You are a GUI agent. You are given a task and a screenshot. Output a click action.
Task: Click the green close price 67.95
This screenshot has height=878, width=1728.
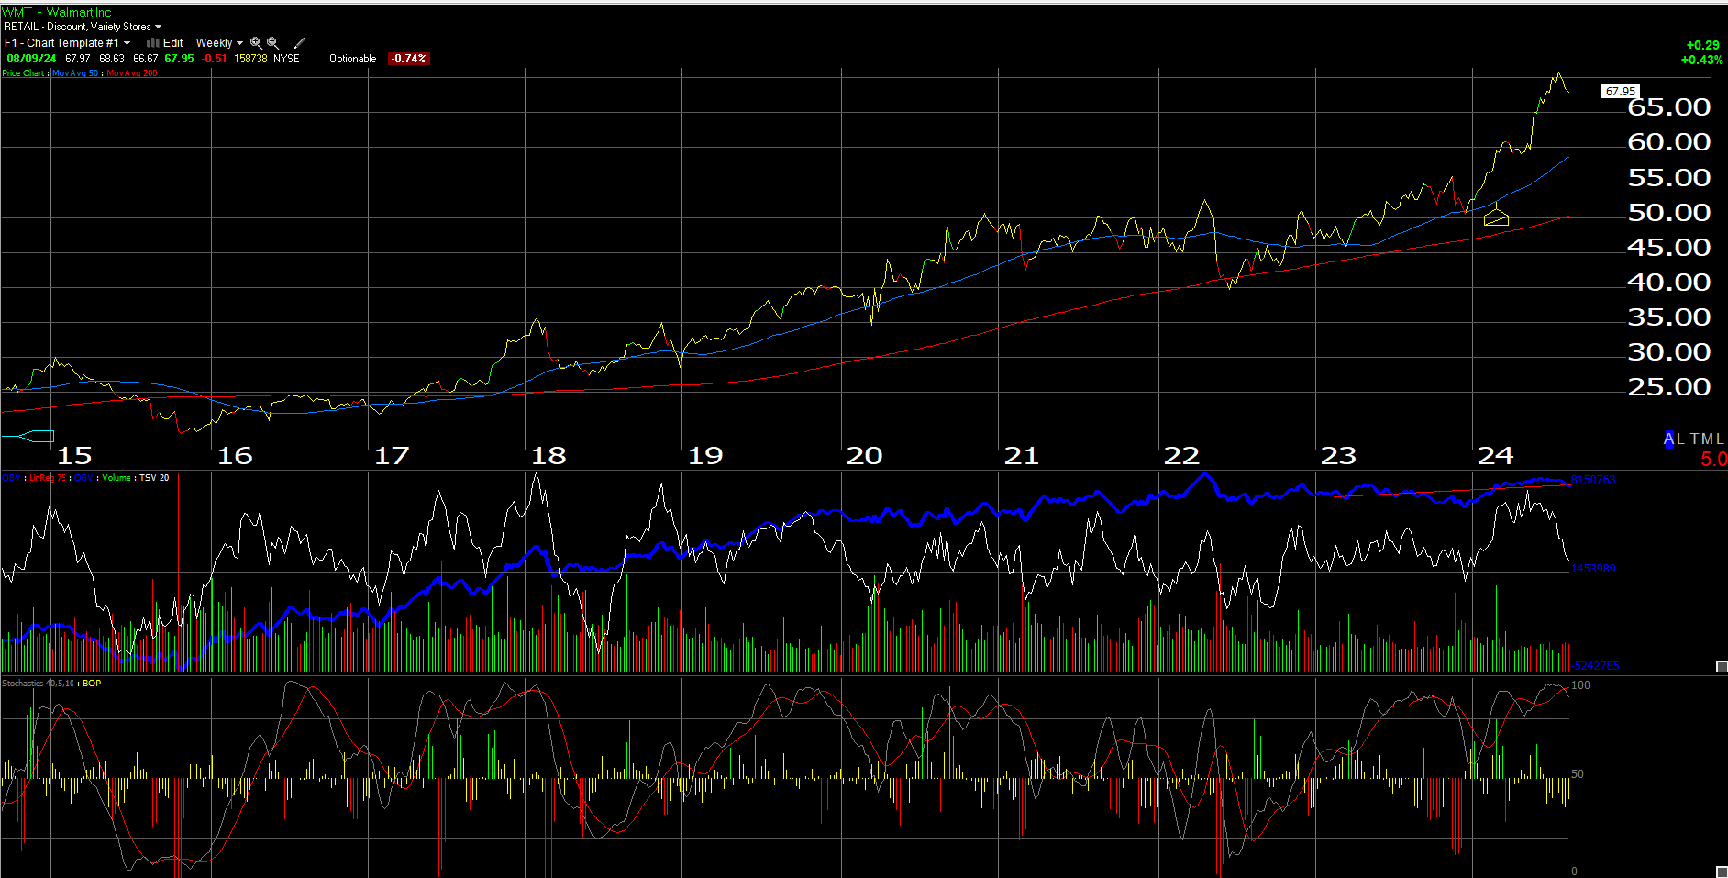click(179, 59)
